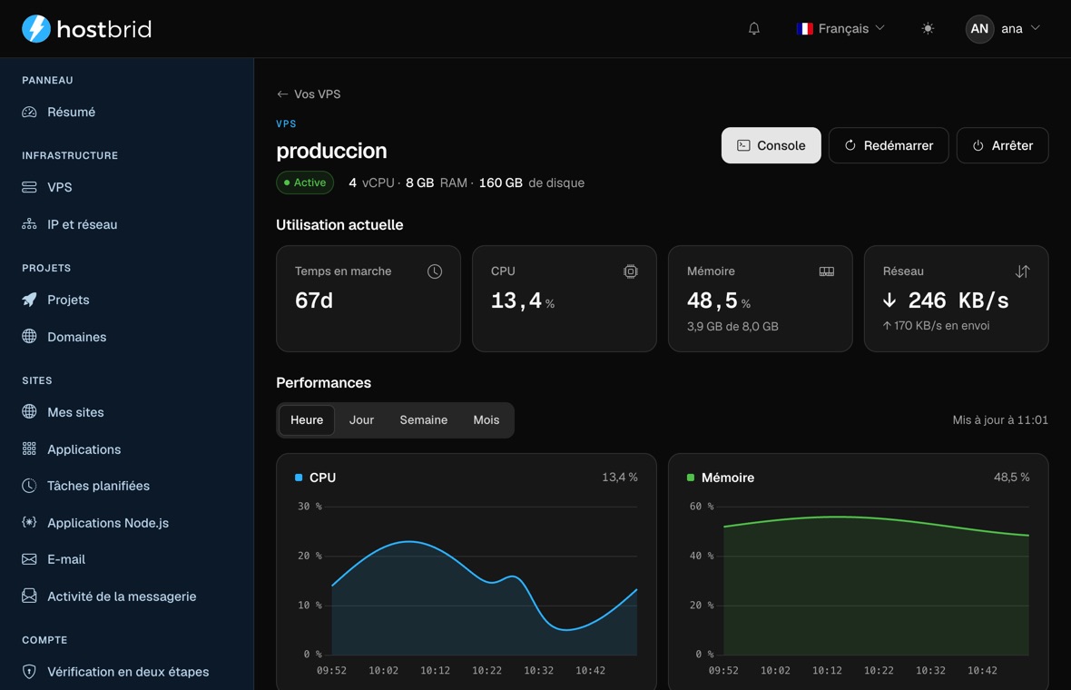Click the Activité de la messagerie icon
This screenshot has height=690, width=1071.
[x=29, y=596]
